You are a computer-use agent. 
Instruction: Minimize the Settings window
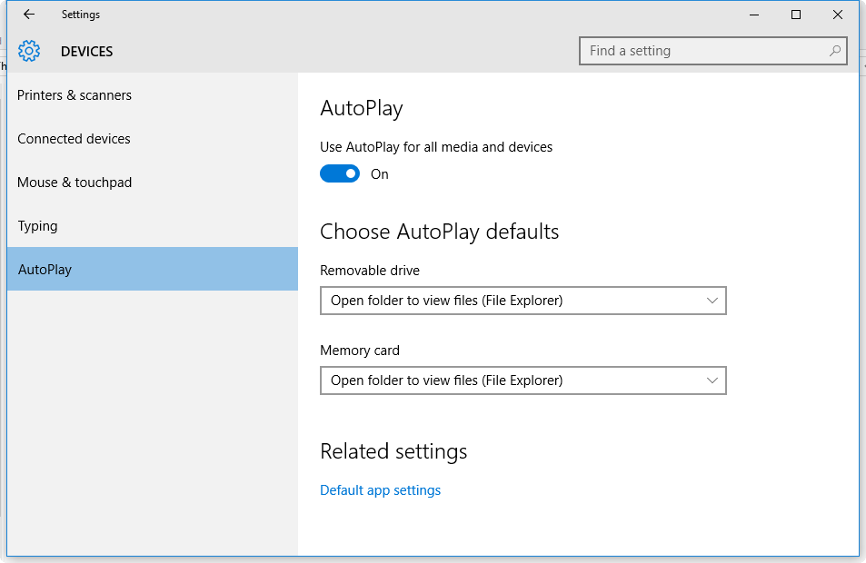[x=754, y=15]
